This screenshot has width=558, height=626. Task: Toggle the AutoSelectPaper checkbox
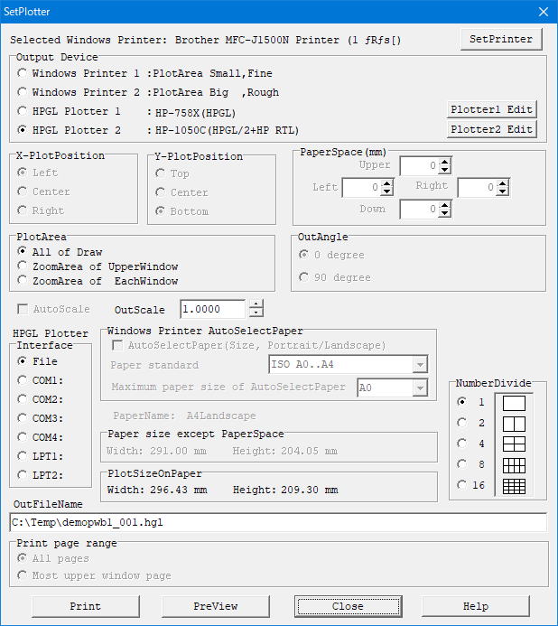tap(117, 345)
